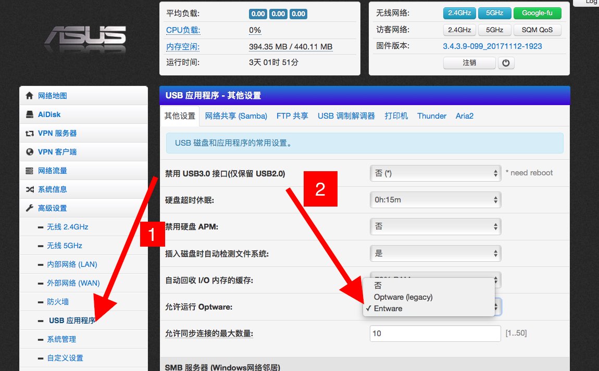The width and height of the screenshot is (599, 371).
Task: Click the 3天 01时 51分 uptime value
Action: click(x=273, y=62)
